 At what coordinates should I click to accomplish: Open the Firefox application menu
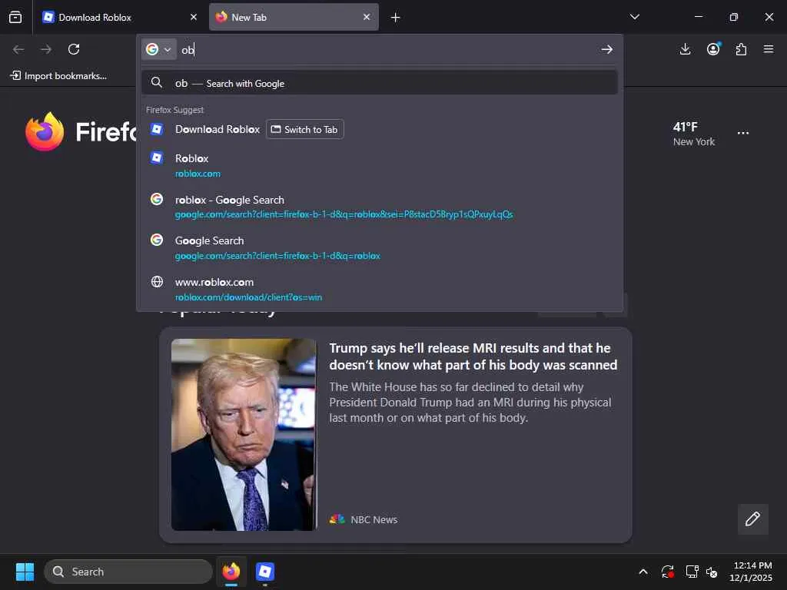point(769,49)
